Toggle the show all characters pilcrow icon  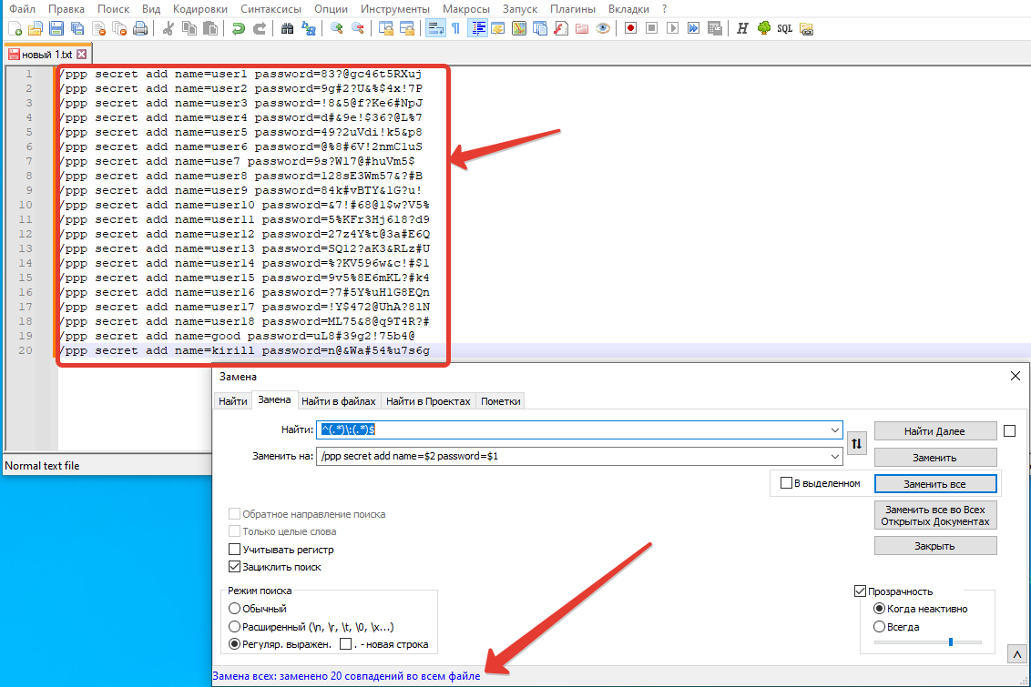[x=455, y=28]
